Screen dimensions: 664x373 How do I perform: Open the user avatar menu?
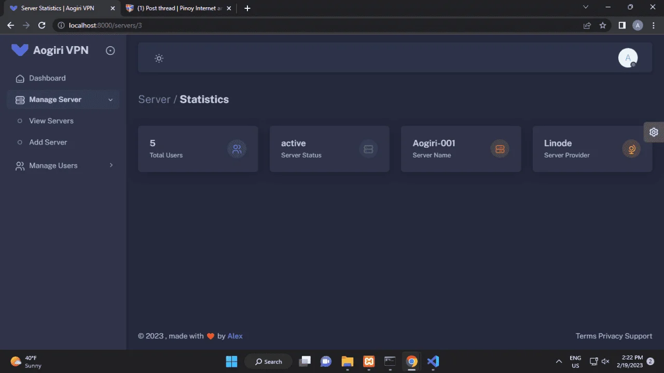click(x=628, y=58)
